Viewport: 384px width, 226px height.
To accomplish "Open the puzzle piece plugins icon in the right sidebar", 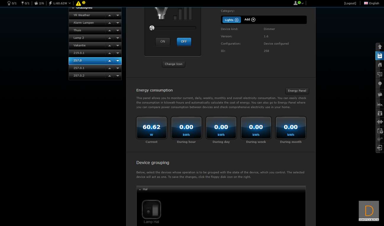I will pyautogui.click(x=380, y=122).
